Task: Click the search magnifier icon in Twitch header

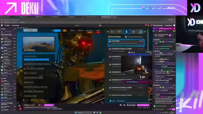Action: (100, 25)
